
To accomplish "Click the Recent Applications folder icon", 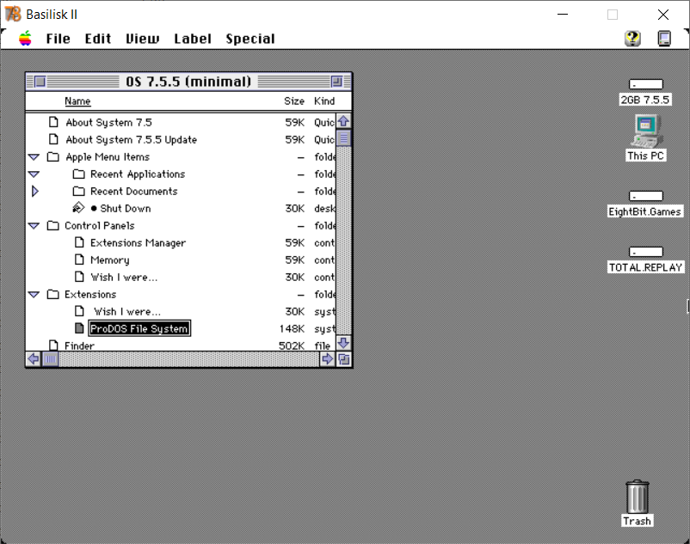I will click(x=79, y=174).
